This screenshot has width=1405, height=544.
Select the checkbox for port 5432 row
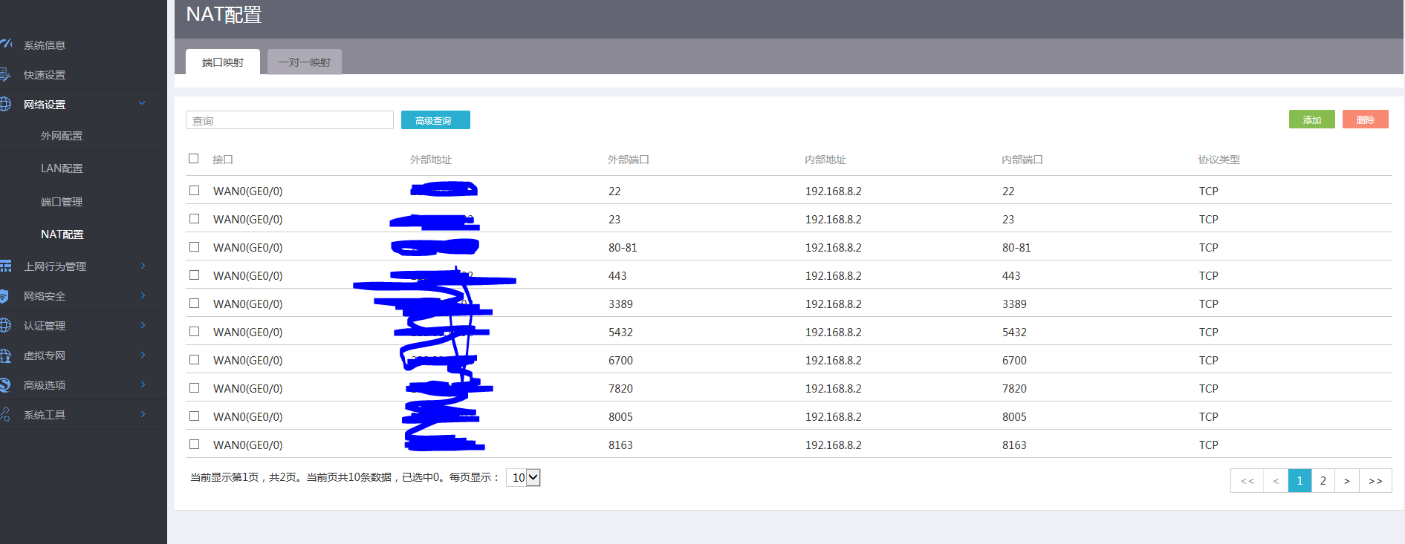tap(195, 331)
